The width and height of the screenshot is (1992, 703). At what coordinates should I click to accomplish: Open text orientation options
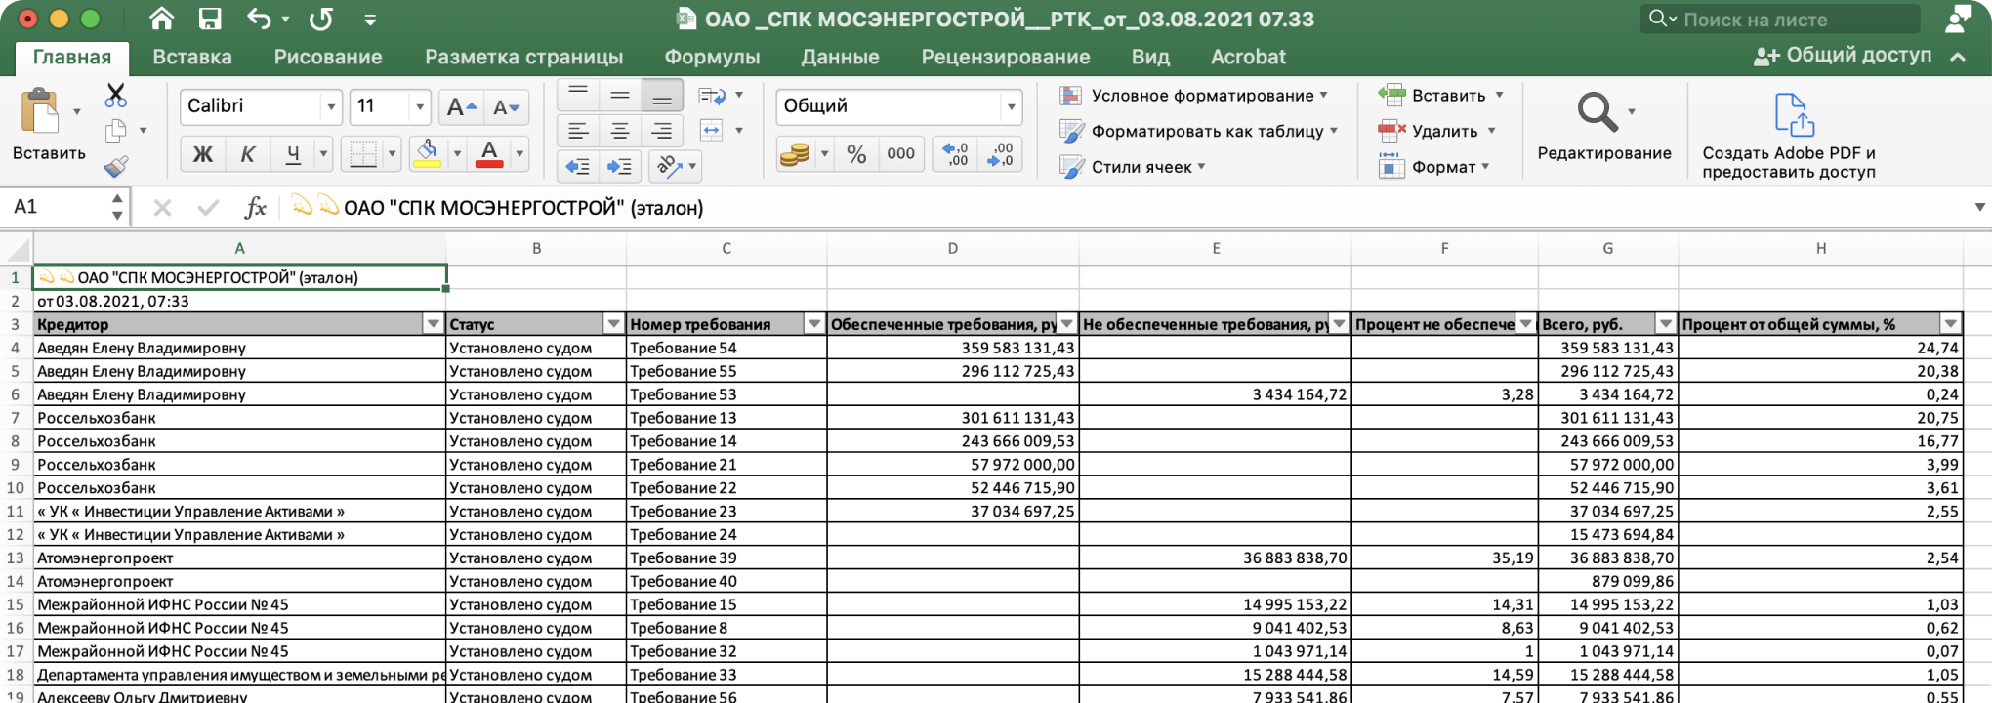click(676, 166)
